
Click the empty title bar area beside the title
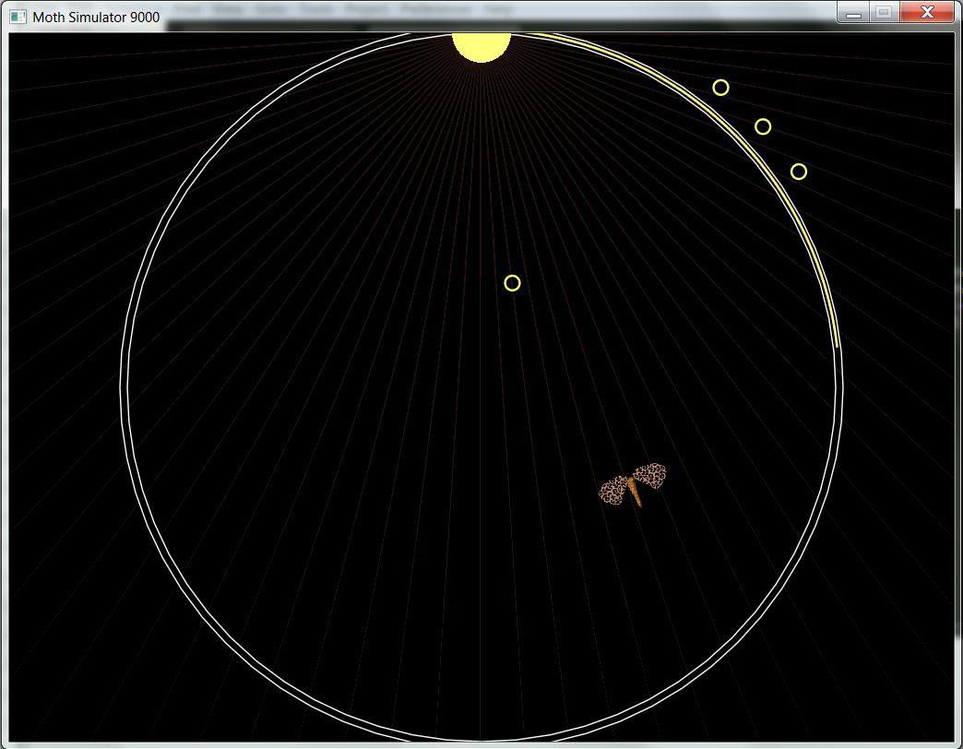492,17
